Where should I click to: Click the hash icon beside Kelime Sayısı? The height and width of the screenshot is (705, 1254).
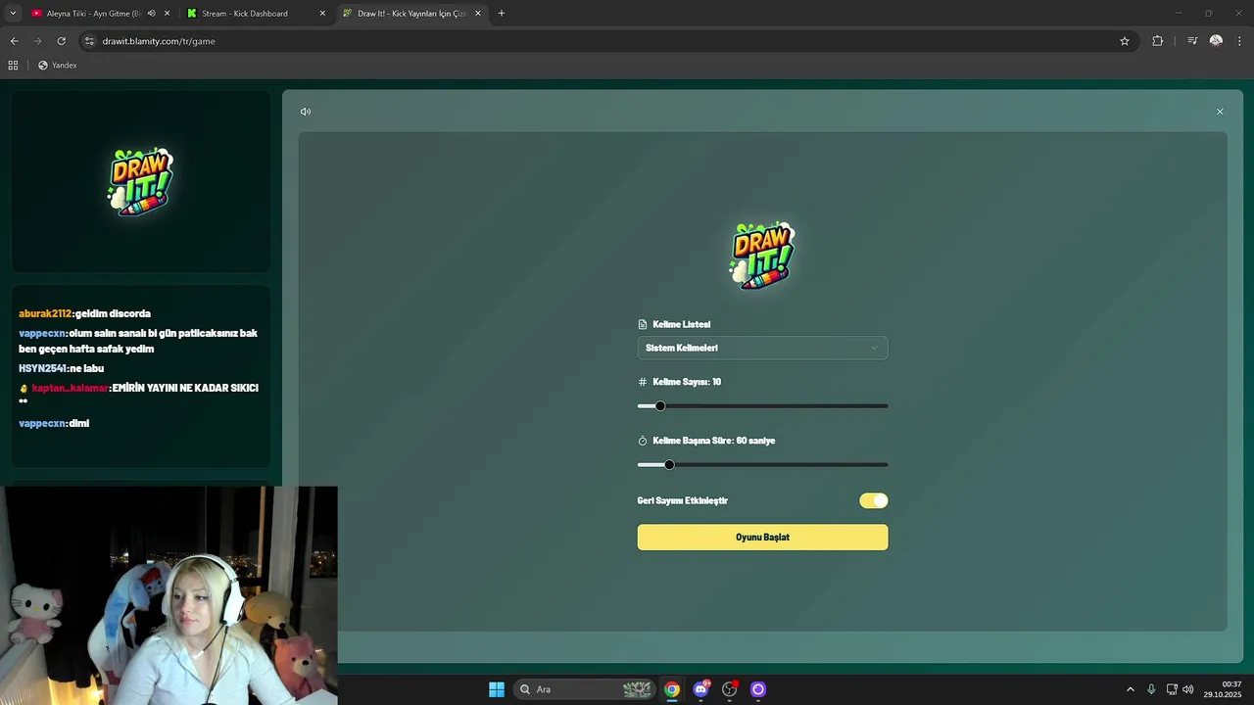click(x=643, y=382)
